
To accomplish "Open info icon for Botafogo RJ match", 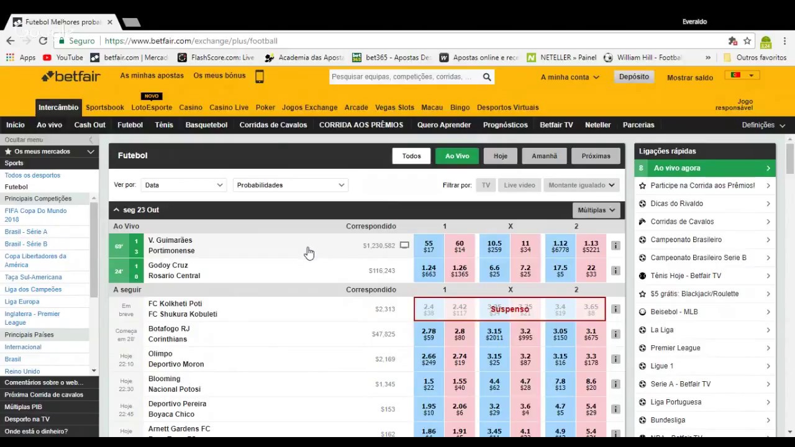I will tap(616, 334).
